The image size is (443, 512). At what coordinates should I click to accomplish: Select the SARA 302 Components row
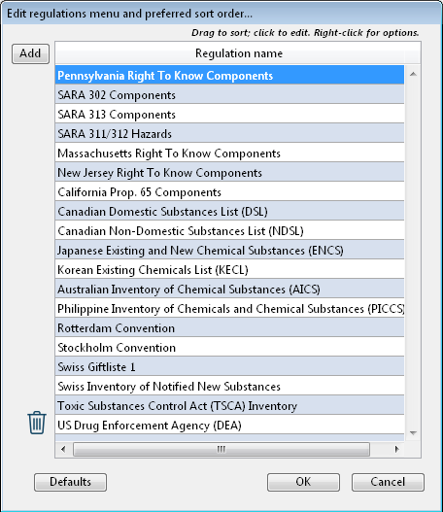229,94
